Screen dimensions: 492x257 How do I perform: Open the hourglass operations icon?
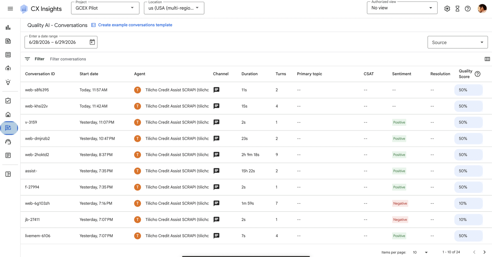(458, 9)
